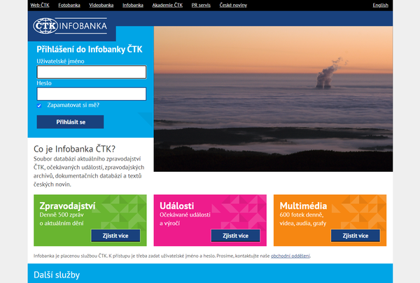Click the text 600 fotek denně,
This screenshot has width=420, height=283.
pos(302,215)
